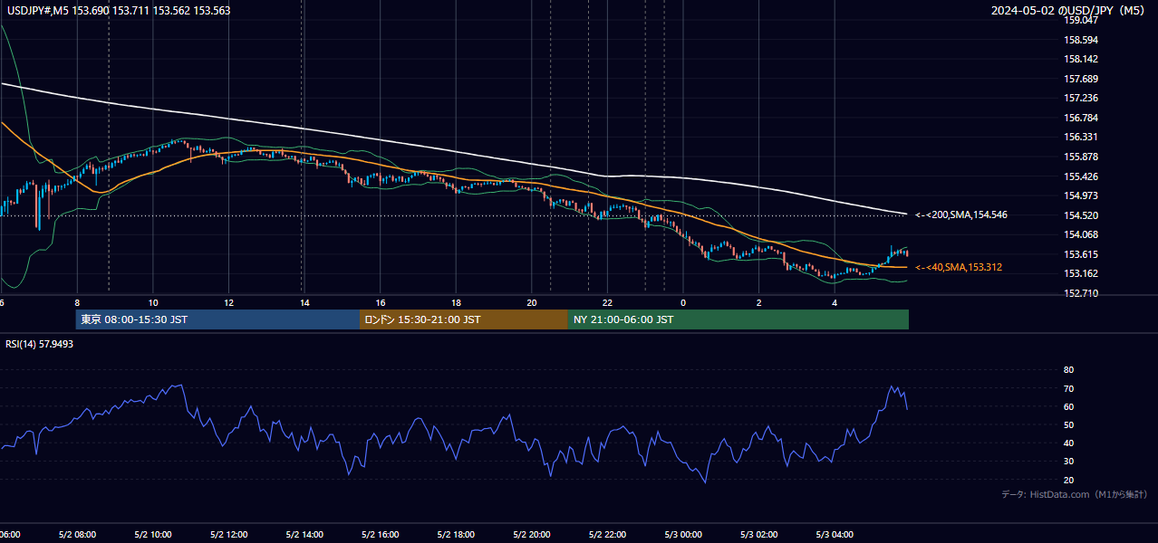This screenshot has height=543, width=1158.
Task: Click the 5/3 02:00 date axis label
Action: (759, 535)
